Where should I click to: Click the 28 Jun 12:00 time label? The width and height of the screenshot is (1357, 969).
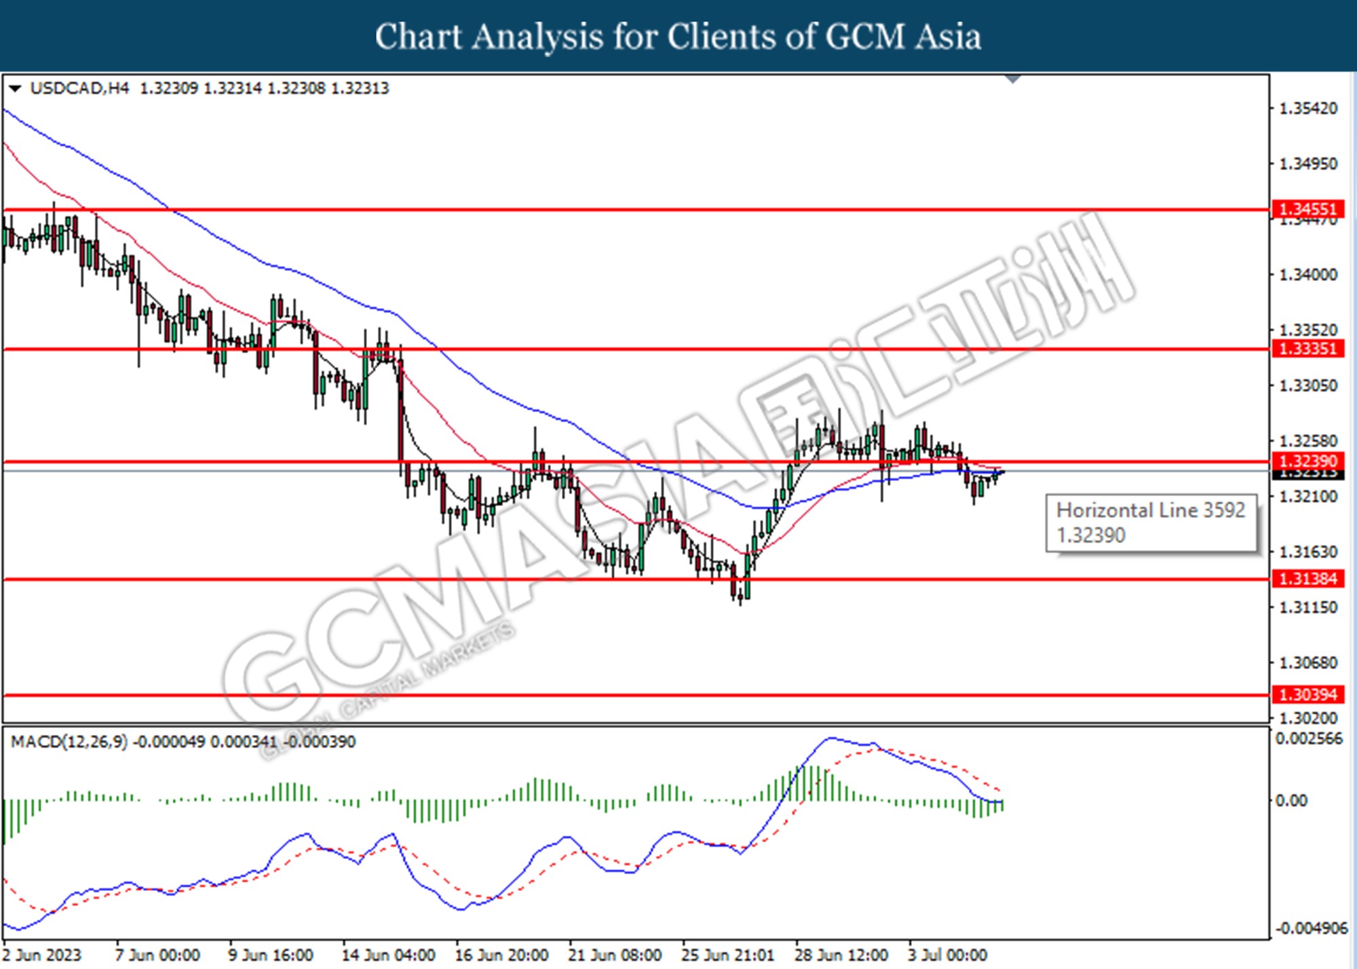tap(841, 955)
